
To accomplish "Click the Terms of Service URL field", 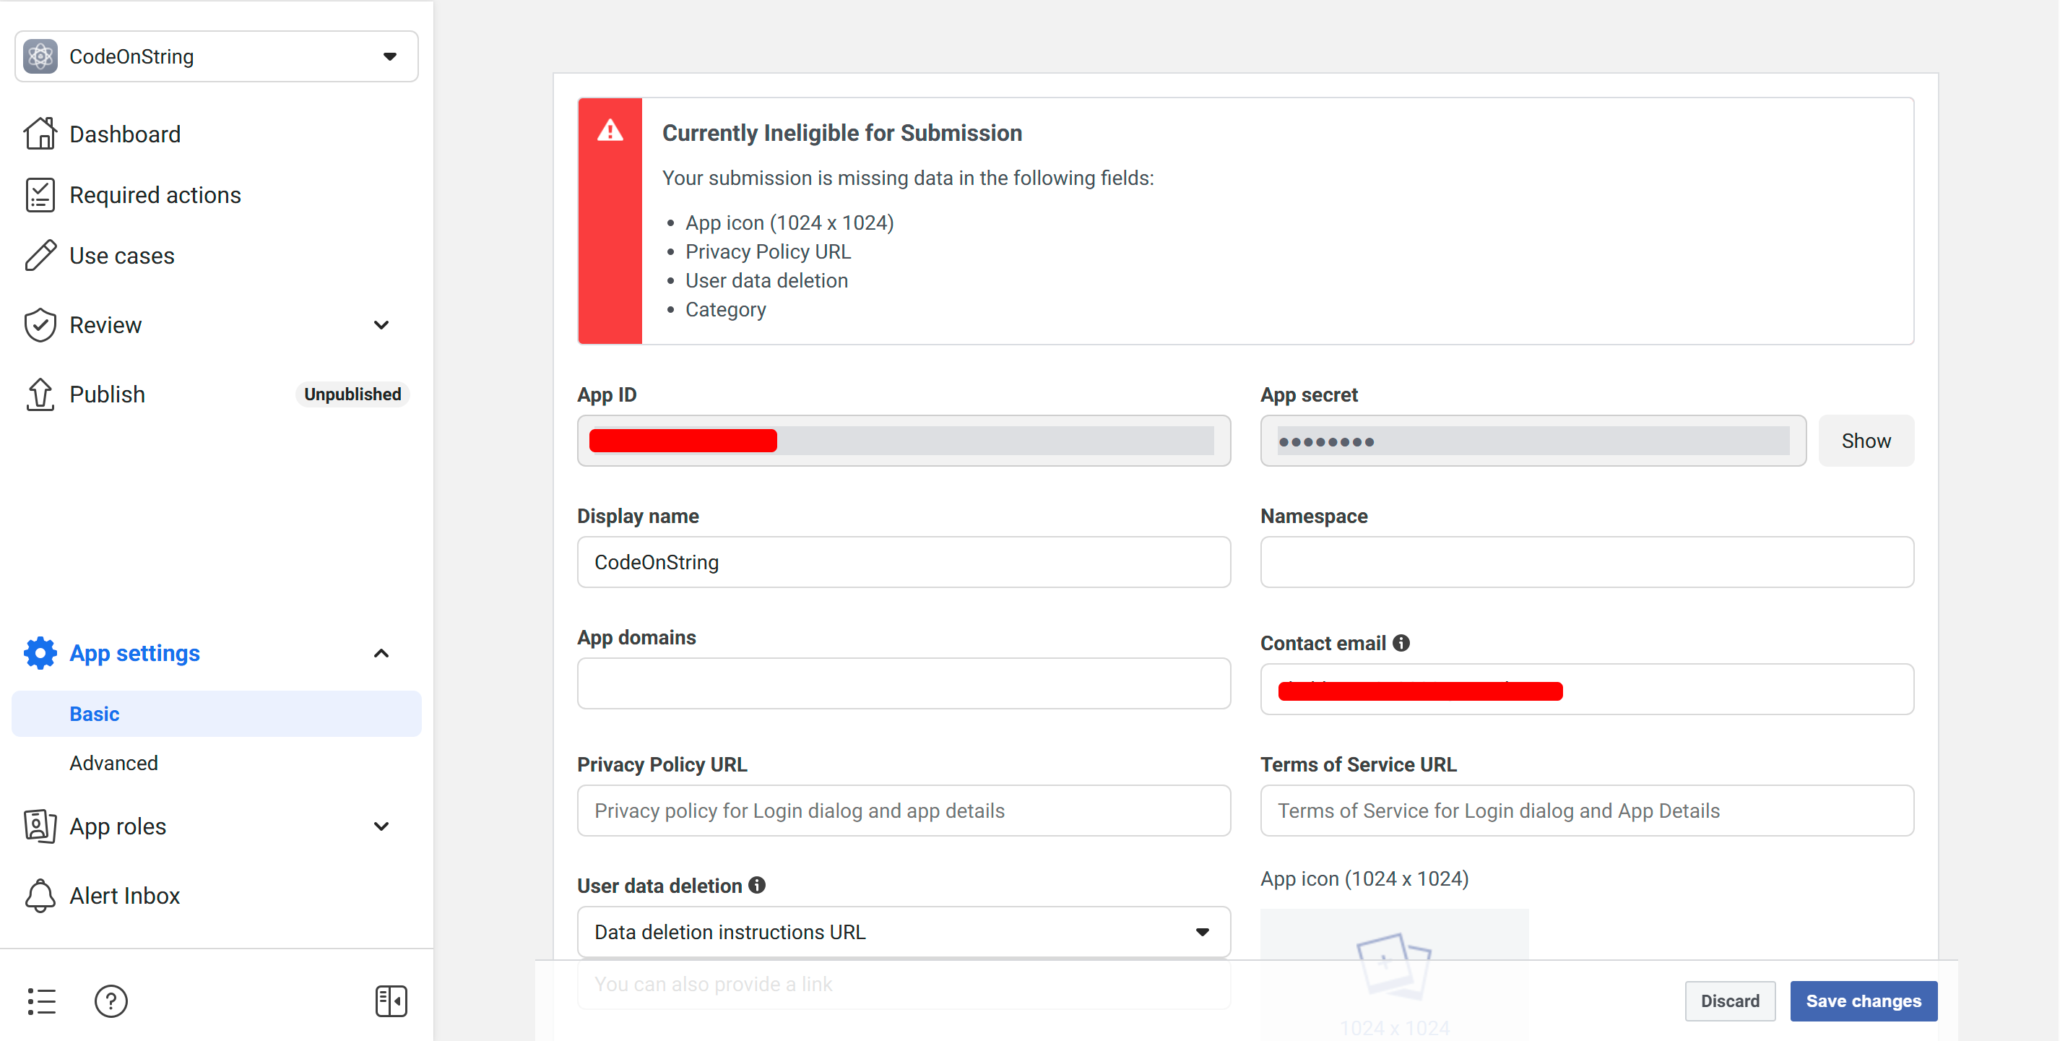I will pos(1587,811).
